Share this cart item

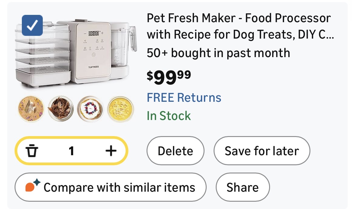point(242,187)
